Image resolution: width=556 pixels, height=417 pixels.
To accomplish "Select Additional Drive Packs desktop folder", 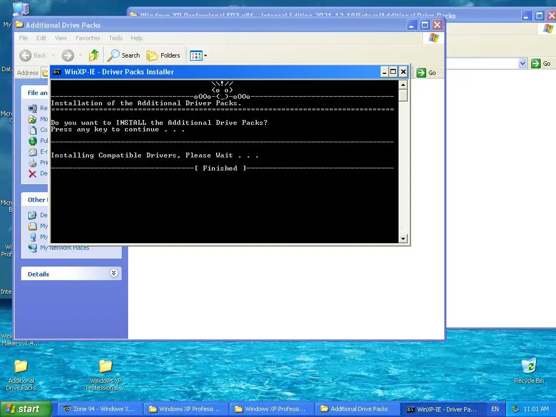I will point(21,375).
